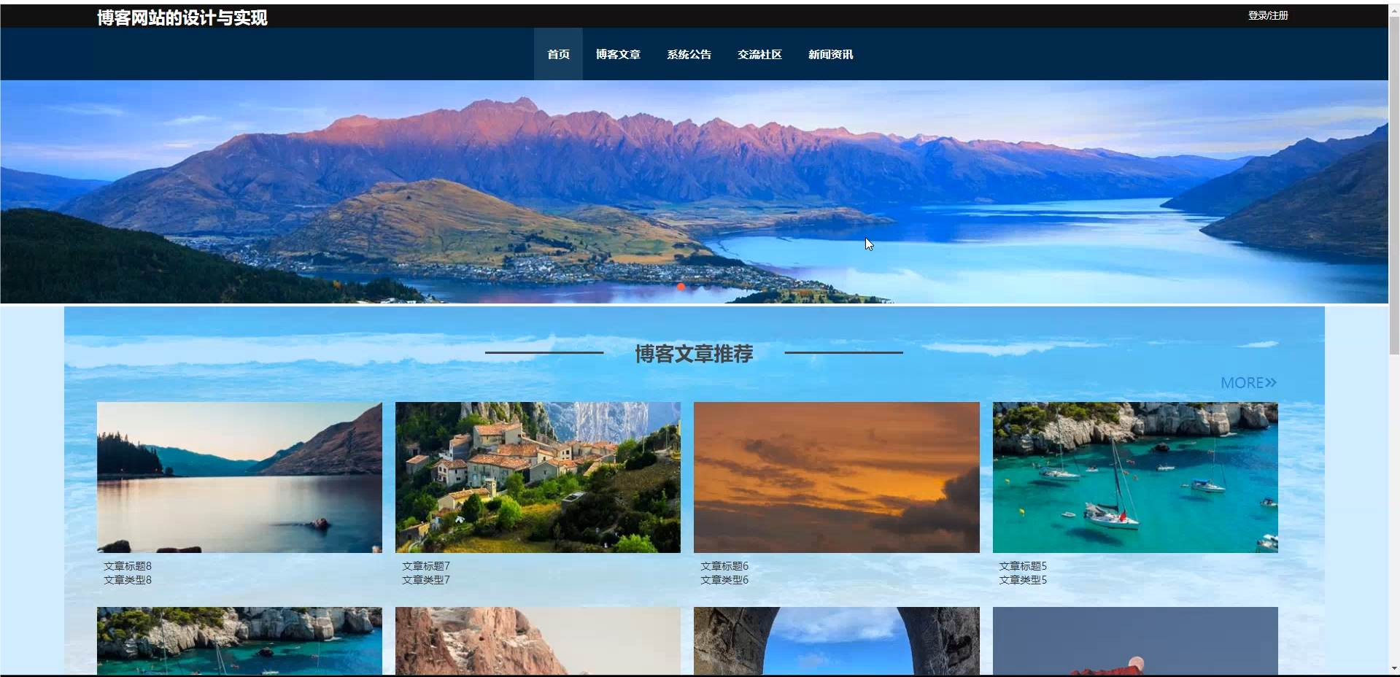Open the orange sunset thumbnail for 文章标题6
The image size is (1400, 677).
(x=836, y=477)
